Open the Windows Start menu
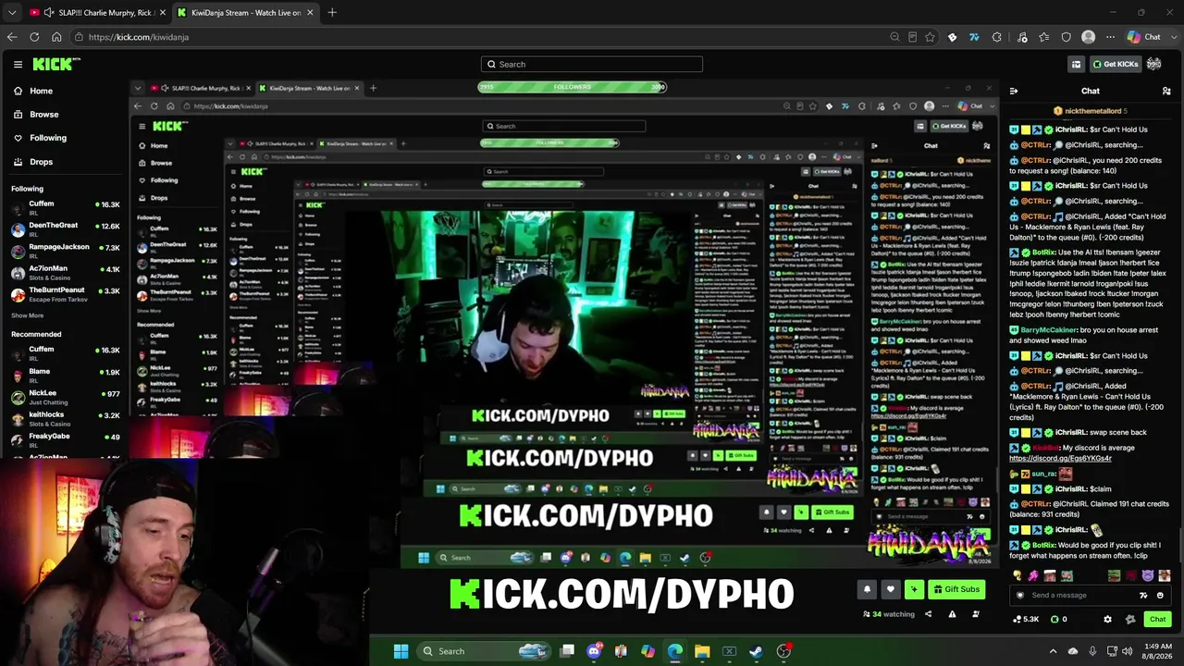Viewport: 1184px width, 666px height. (x=401, y=651)
